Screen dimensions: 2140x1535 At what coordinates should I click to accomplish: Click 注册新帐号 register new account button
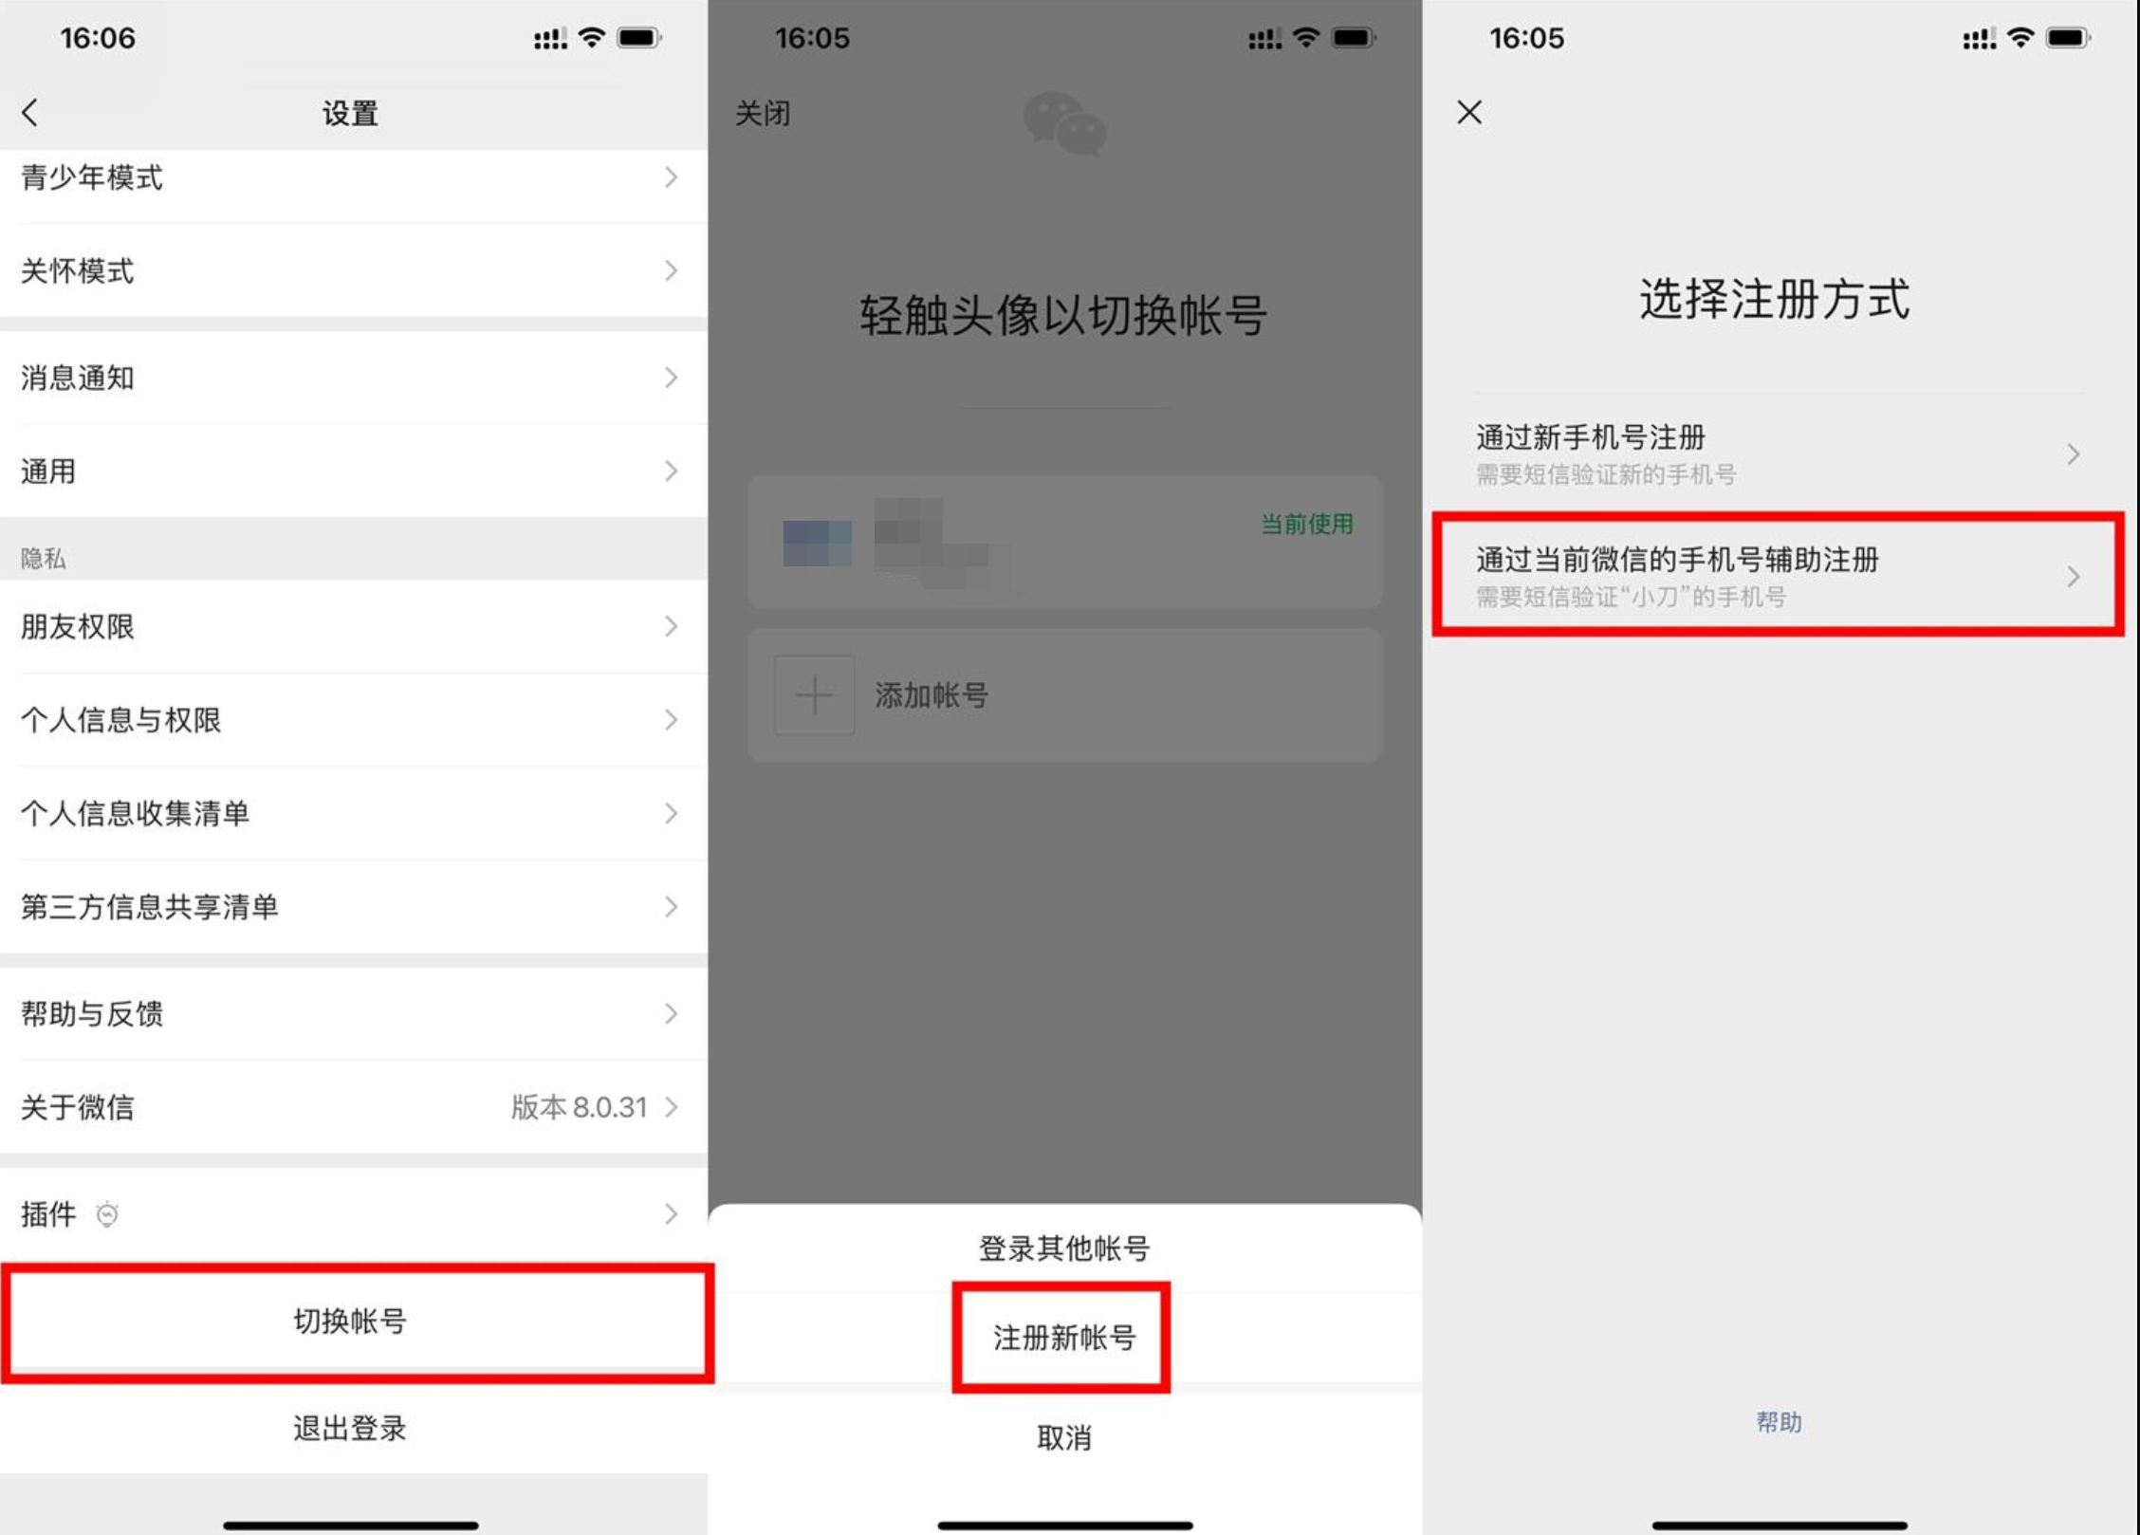pyautogui.click(x=1071, y=1342)
